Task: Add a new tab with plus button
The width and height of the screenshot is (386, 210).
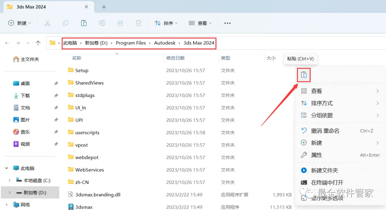Action: pos(104,7)
